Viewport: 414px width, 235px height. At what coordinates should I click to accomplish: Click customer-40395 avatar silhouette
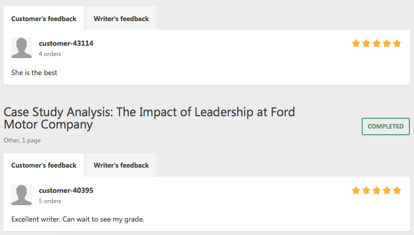[x=22, y=195]
